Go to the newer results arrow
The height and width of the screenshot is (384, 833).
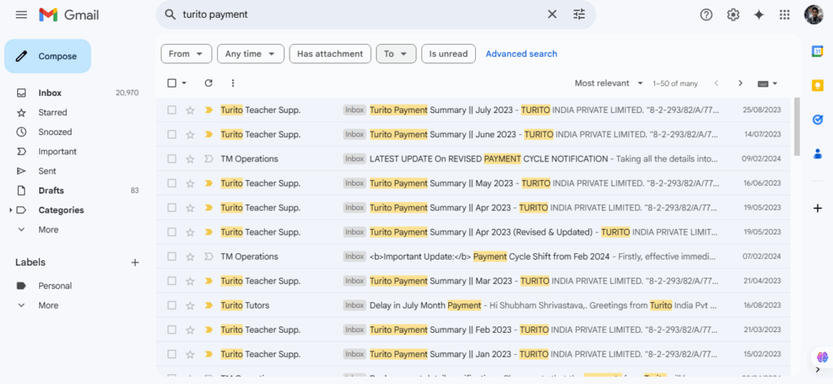click(716, 84)
